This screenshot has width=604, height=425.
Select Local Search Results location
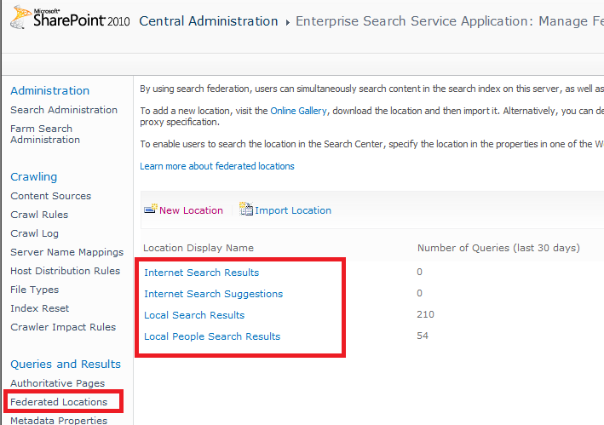(194, 315)
